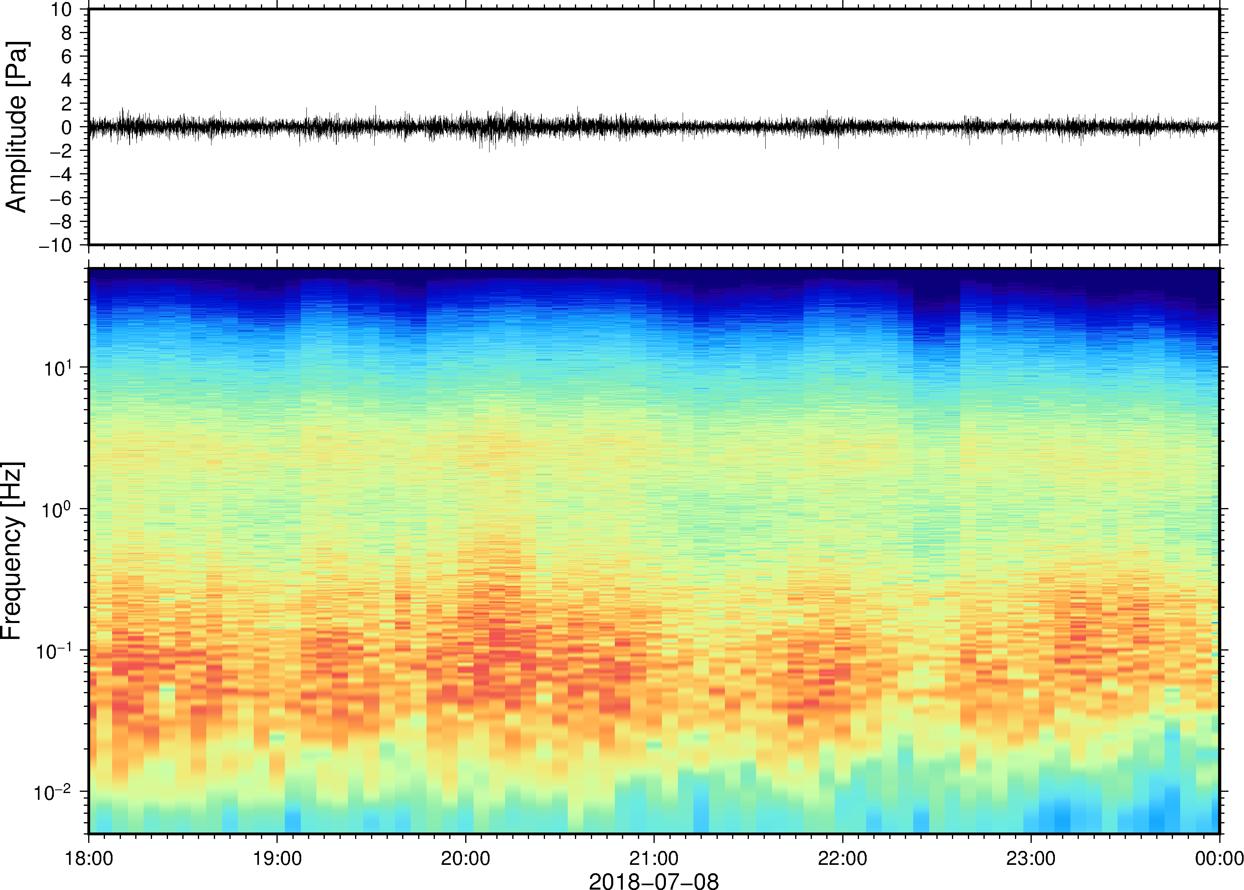Click the 'Amplitude [Pa]' axis label
The width and height of the screenshot is (1244, 890).
point(16,127)
